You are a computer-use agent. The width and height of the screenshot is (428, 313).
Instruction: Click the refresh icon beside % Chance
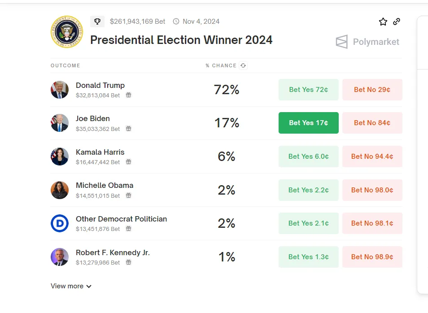(243, 65)
